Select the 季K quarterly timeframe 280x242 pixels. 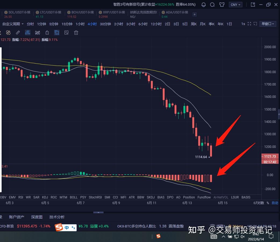212,24
